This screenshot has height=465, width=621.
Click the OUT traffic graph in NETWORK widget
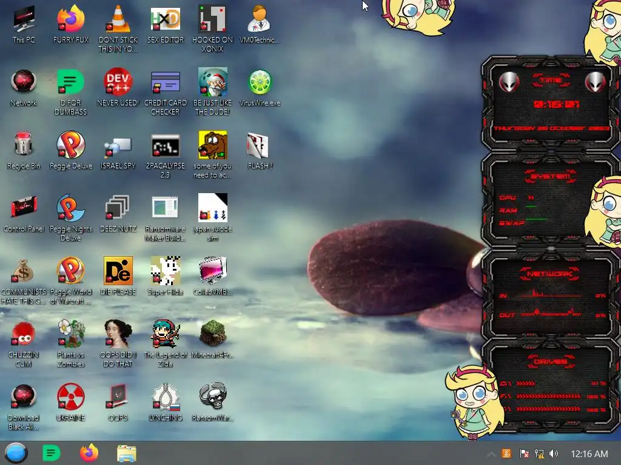(551, 313)
